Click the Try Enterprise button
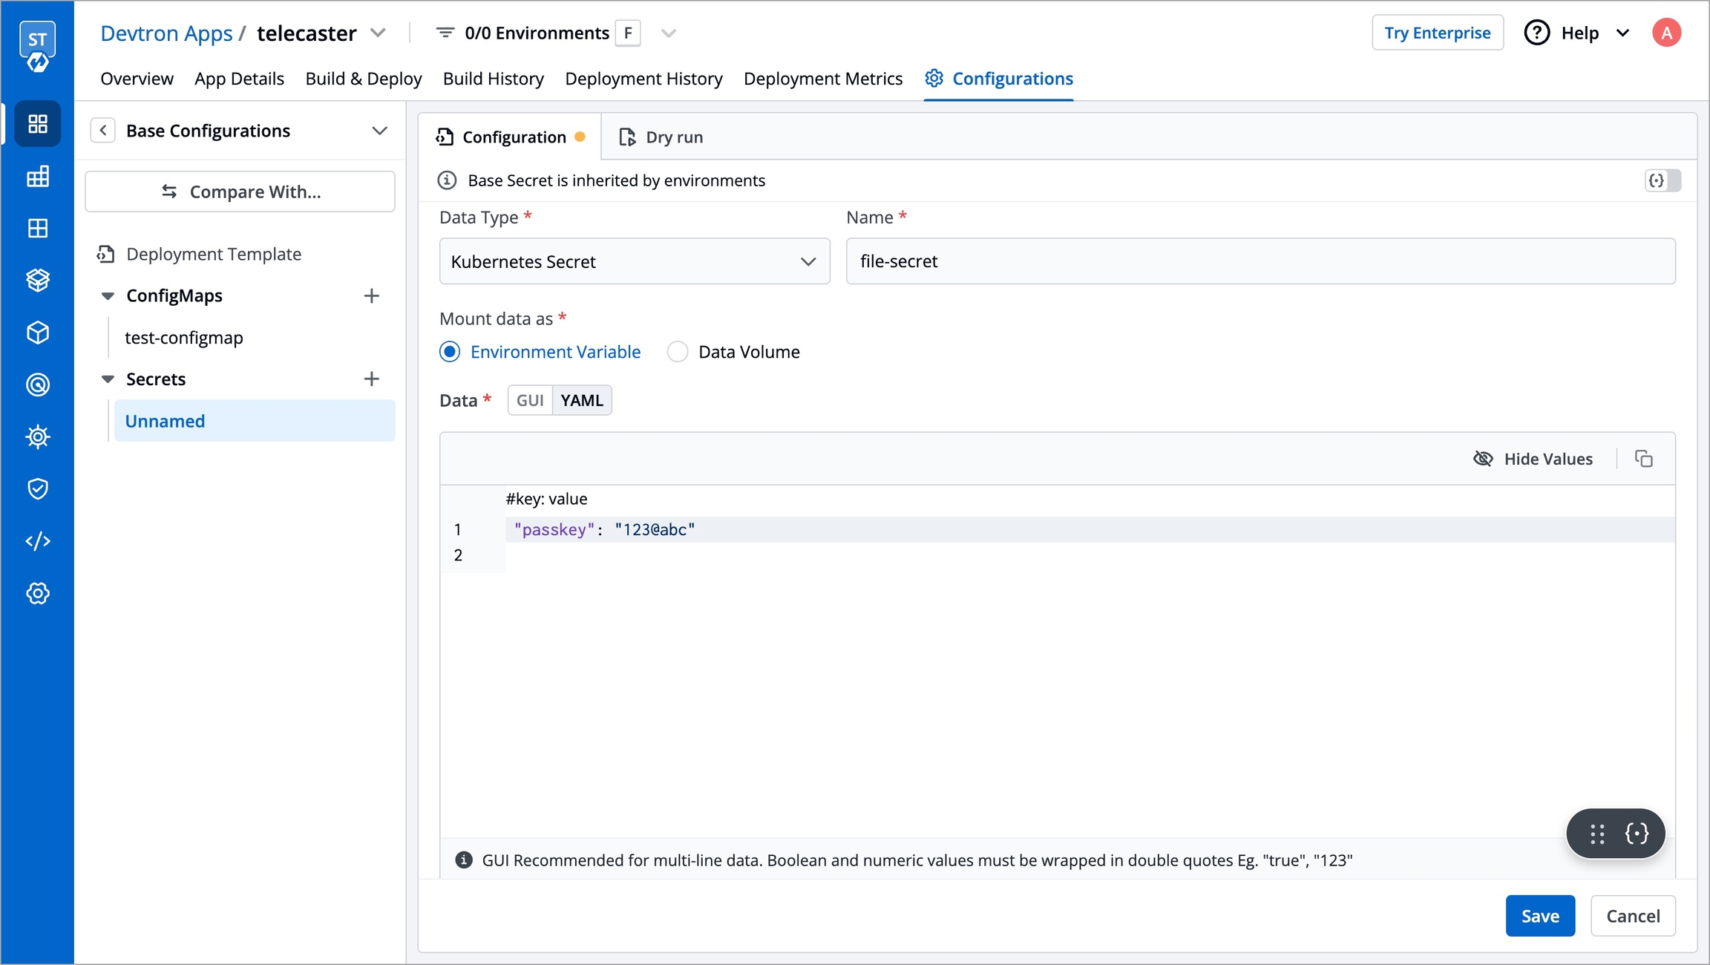The height and width of the screenshot is (965, 1710). pos(1438,33)
